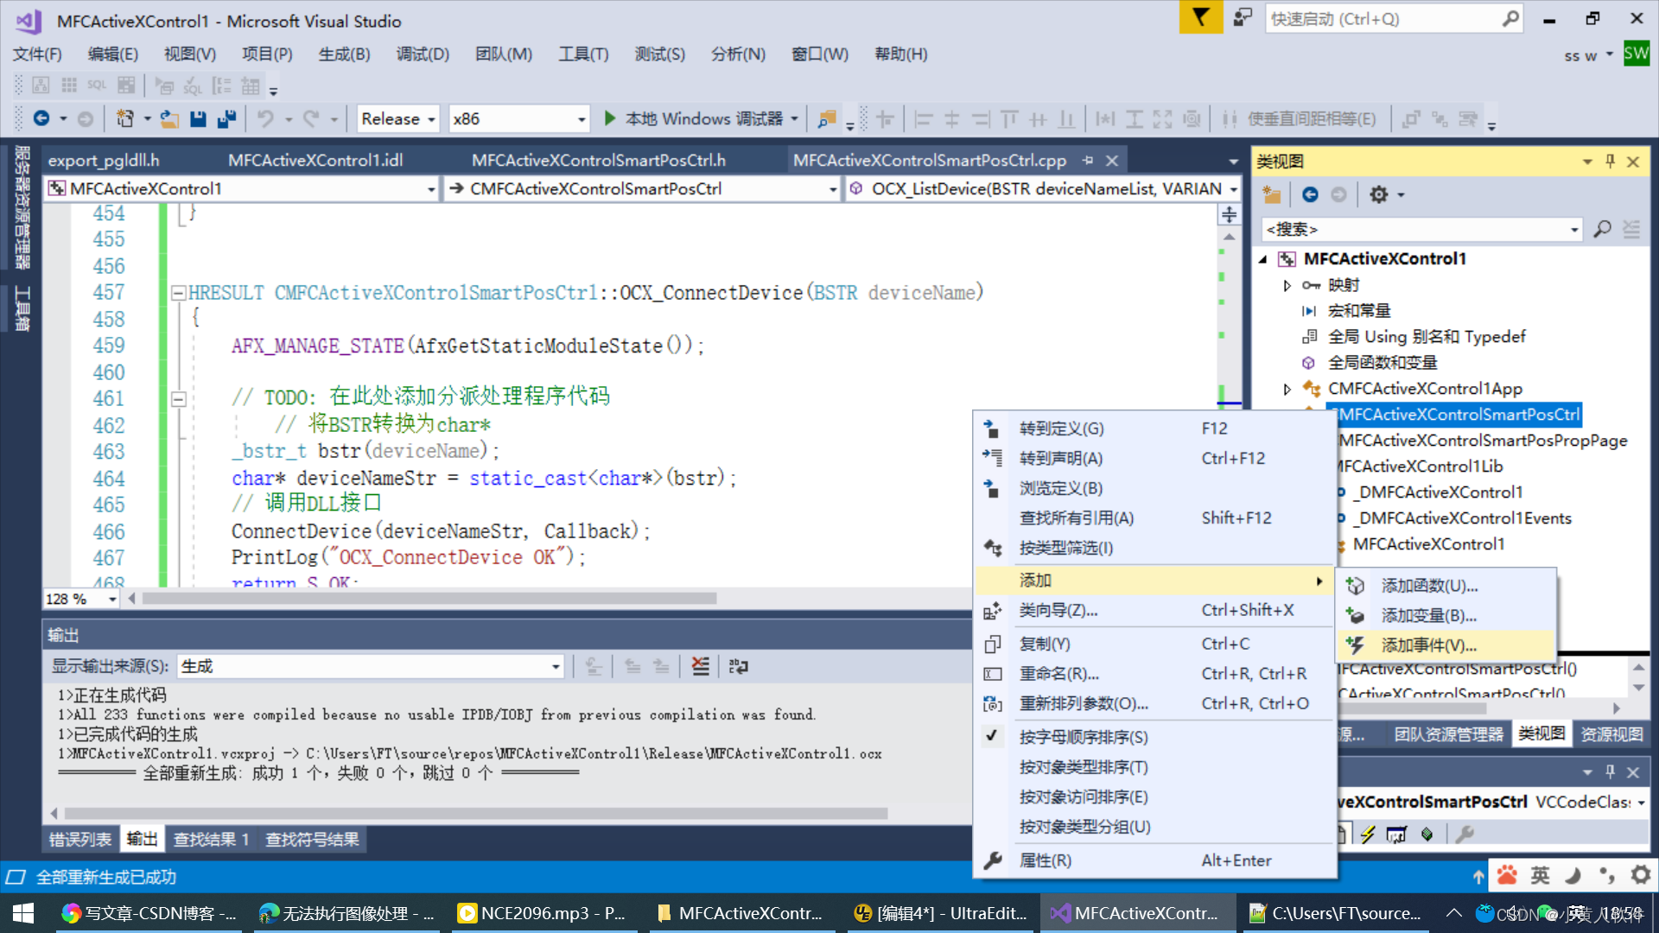Click the events lightning icon in Properties panel

point(1367,834)
